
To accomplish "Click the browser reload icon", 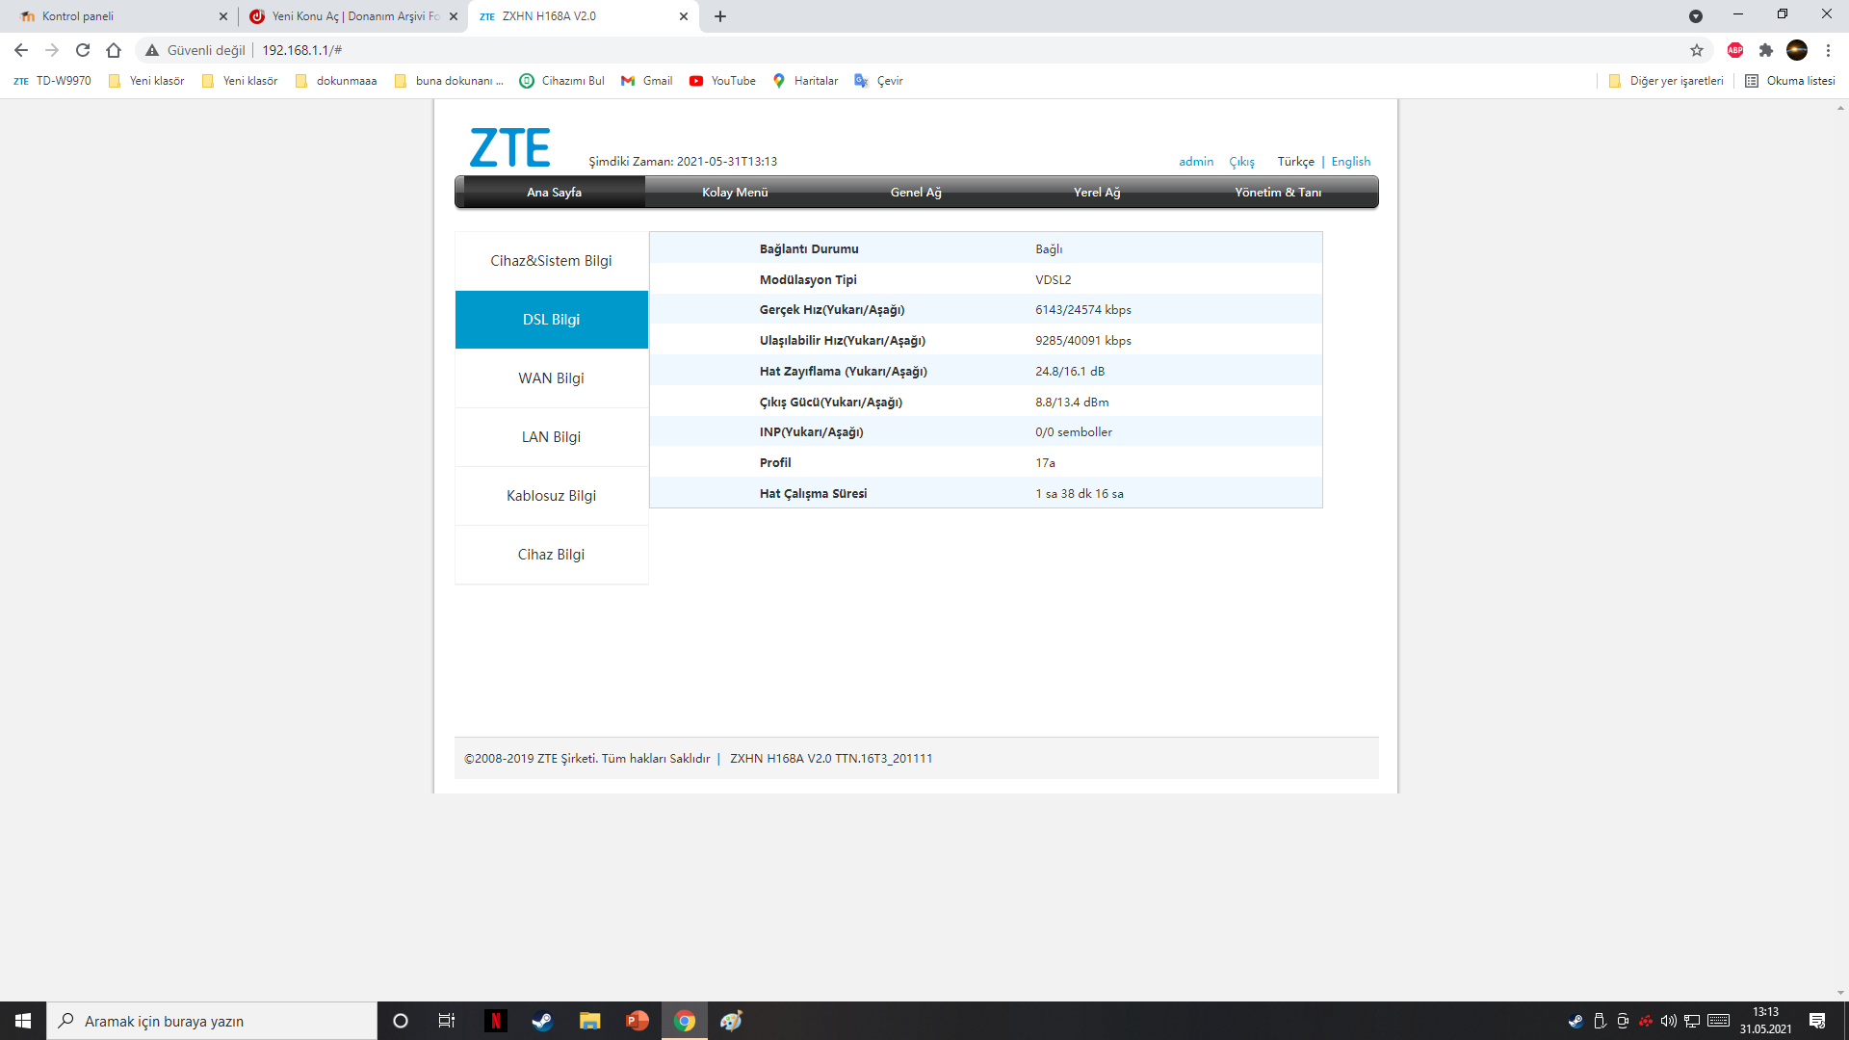I will 83,50.
